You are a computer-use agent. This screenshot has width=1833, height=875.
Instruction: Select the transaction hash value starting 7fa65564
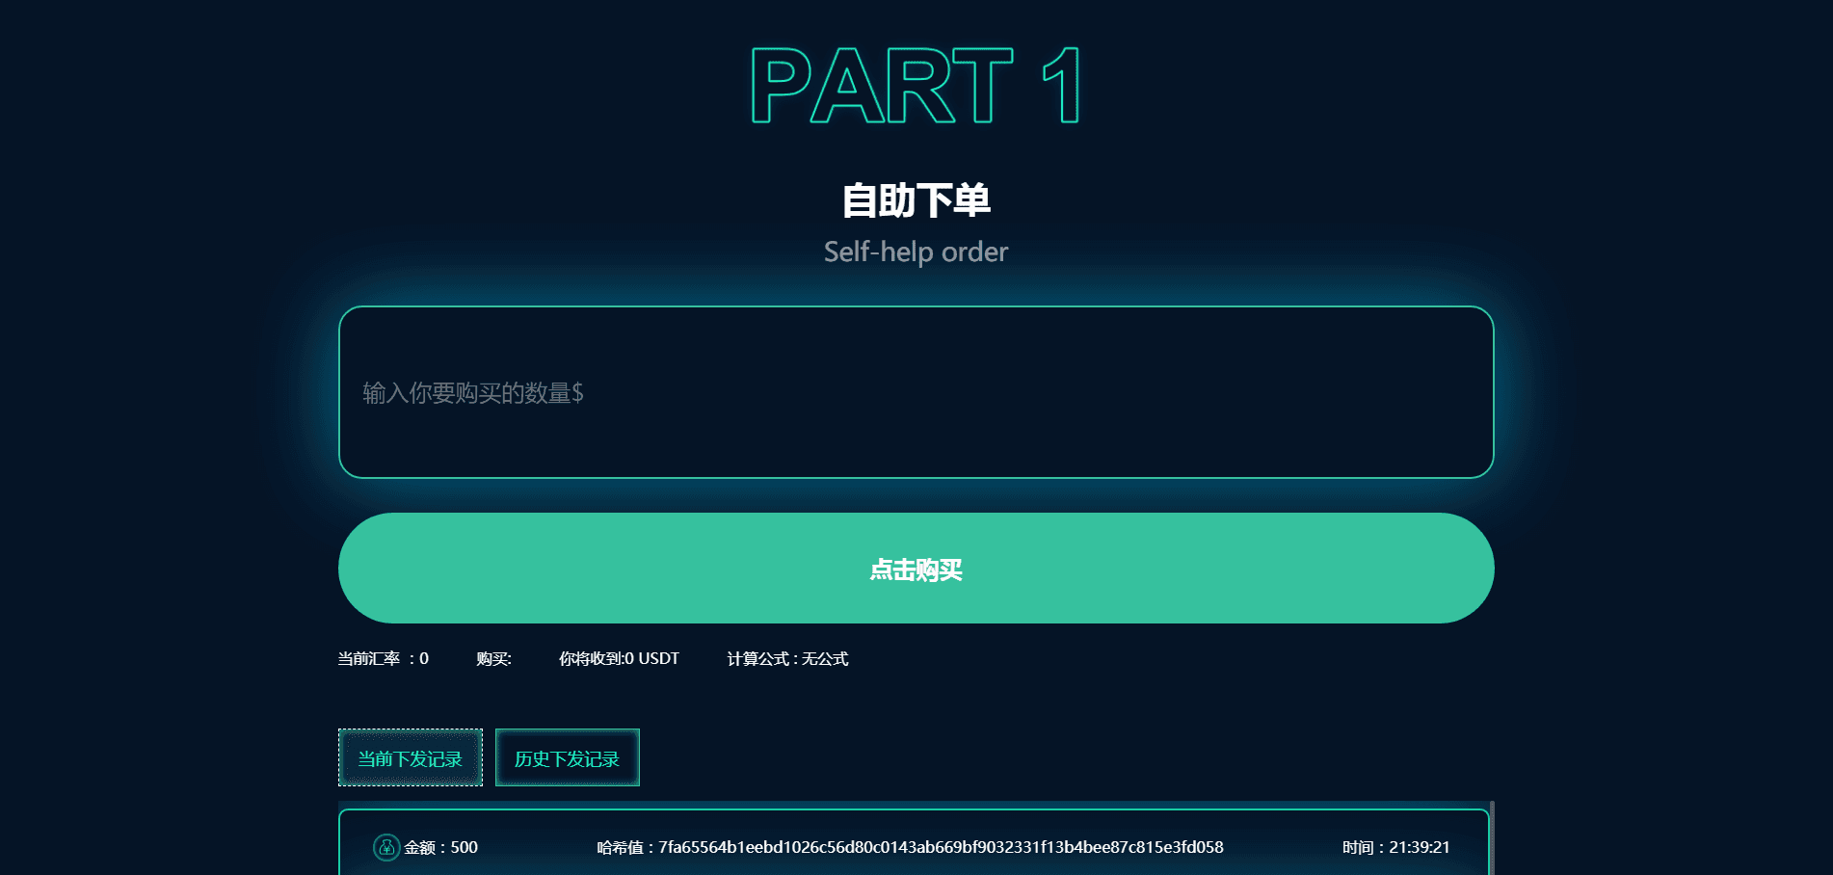(940, 847)
